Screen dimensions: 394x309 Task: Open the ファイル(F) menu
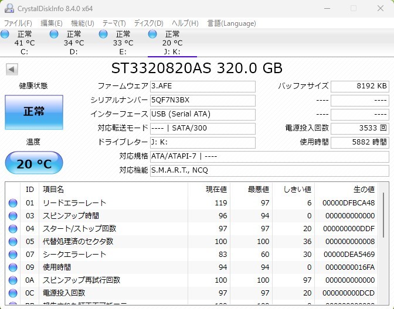point(18,23)
